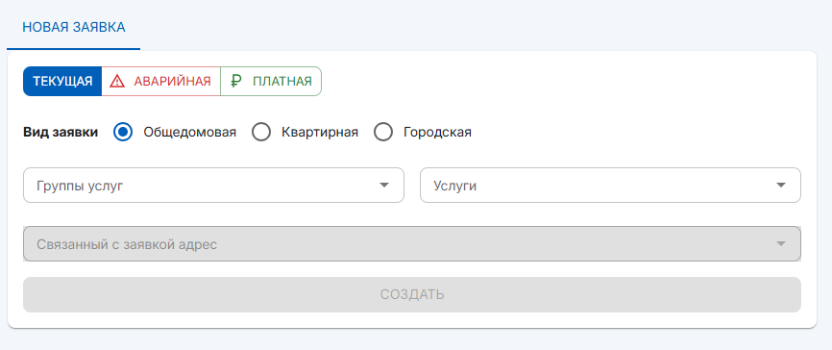The width and height of the screenshot is (832, 350).
Task: Click the ruble sign icon on ПЛАТНАЯ
Action: tap(236, 82)
